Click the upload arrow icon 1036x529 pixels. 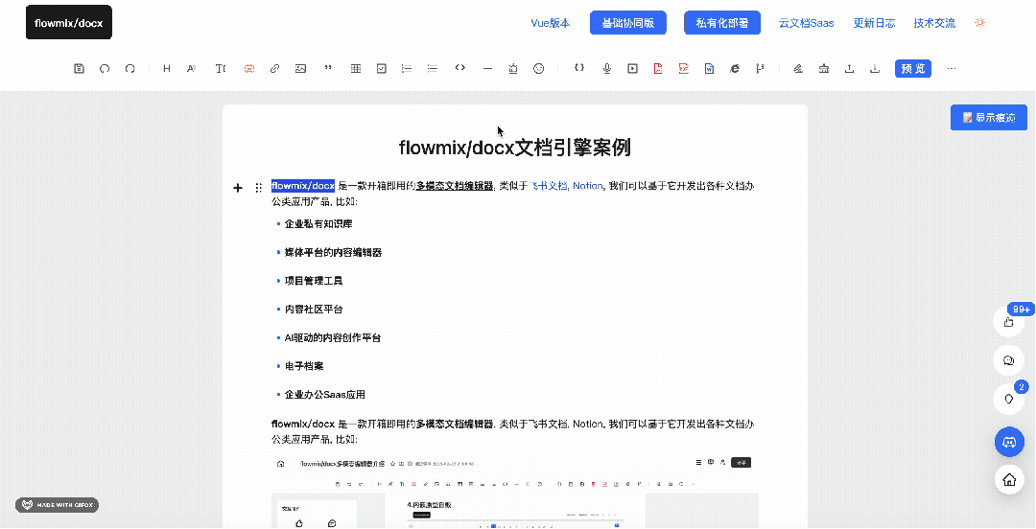(850, 68)
